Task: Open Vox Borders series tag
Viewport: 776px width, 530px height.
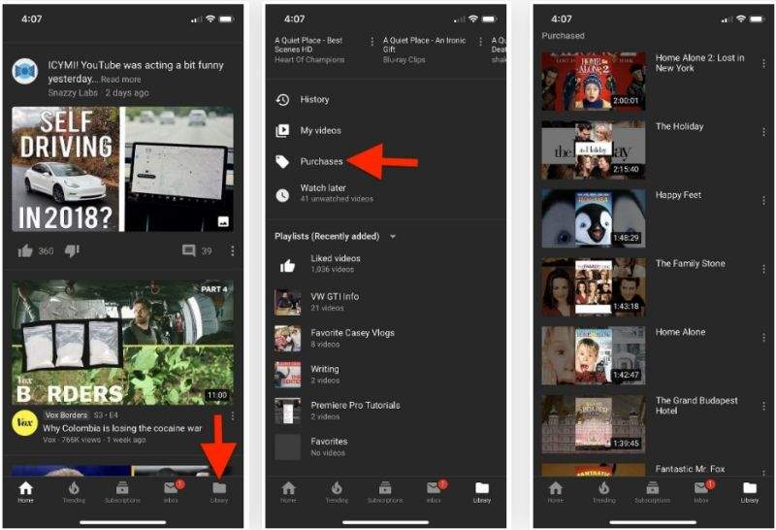Action: [66, 415]
